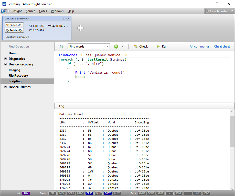This screenshot has width=235, height=196.
Task: Open the All commands link
Action: [x=199, y=47]
